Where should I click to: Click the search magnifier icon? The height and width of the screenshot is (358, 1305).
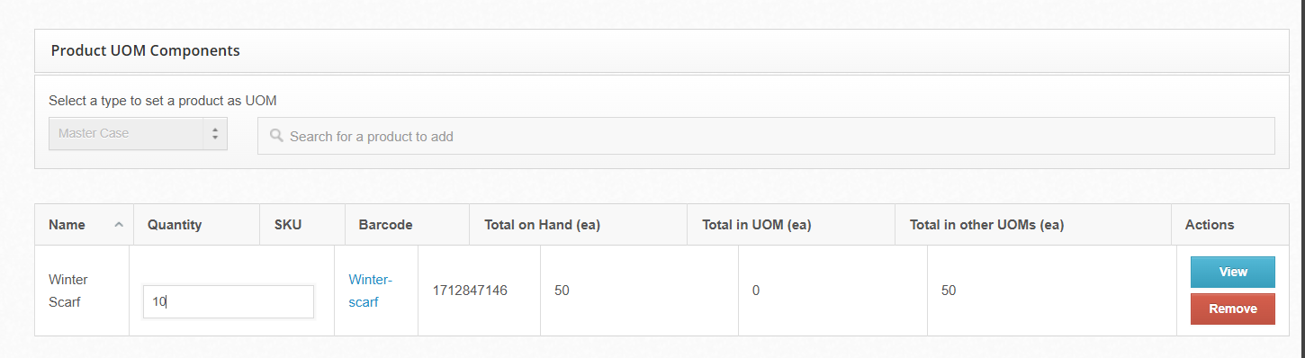[x=277, y=136]
